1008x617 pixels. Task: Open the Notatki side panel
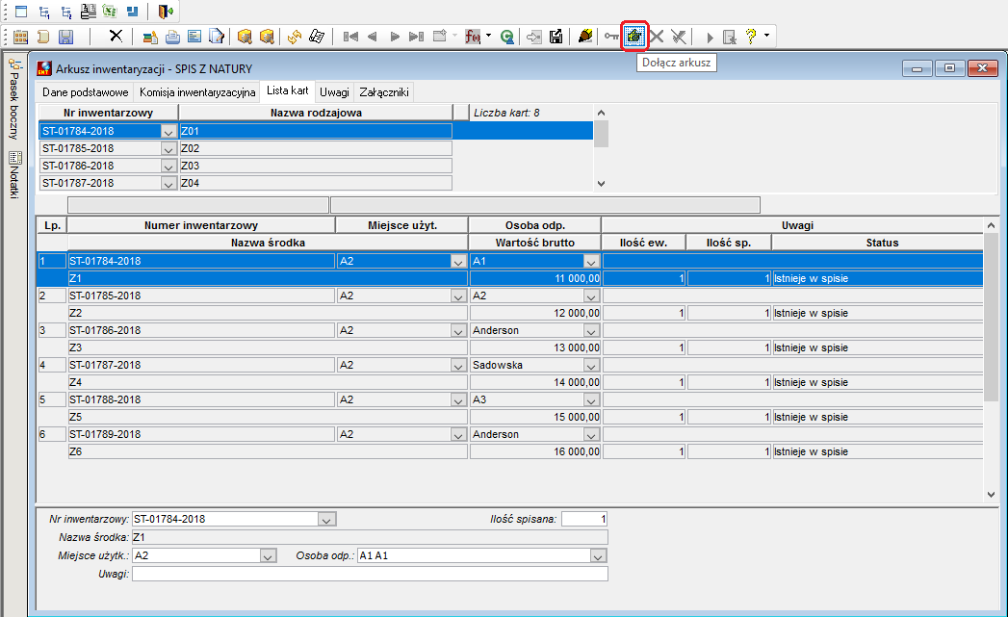pyautogui.click(x=14, y=175)
